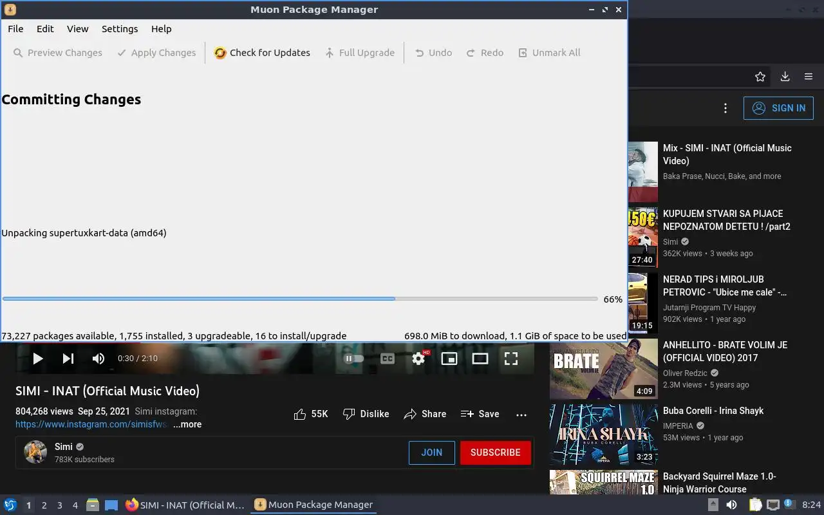The image size is (824, 515).
Task: Play the YouTube video
Action: pyautogui.click(x=37, y=359)
